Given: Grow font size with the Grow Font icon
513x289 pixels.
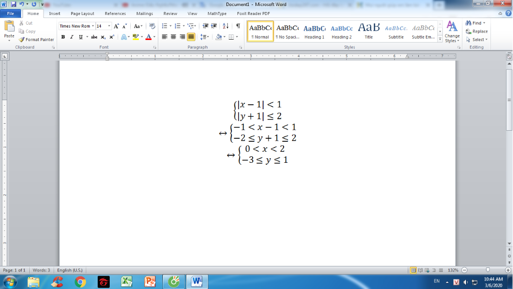Looking at the screenshot, I should (x=116, y=26).
